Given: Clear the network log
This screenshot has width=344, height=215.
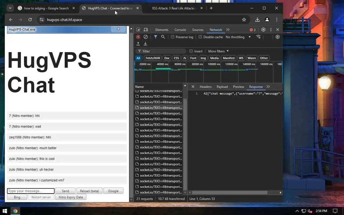Looking at the screenshot, I should [x=146, y=37].
